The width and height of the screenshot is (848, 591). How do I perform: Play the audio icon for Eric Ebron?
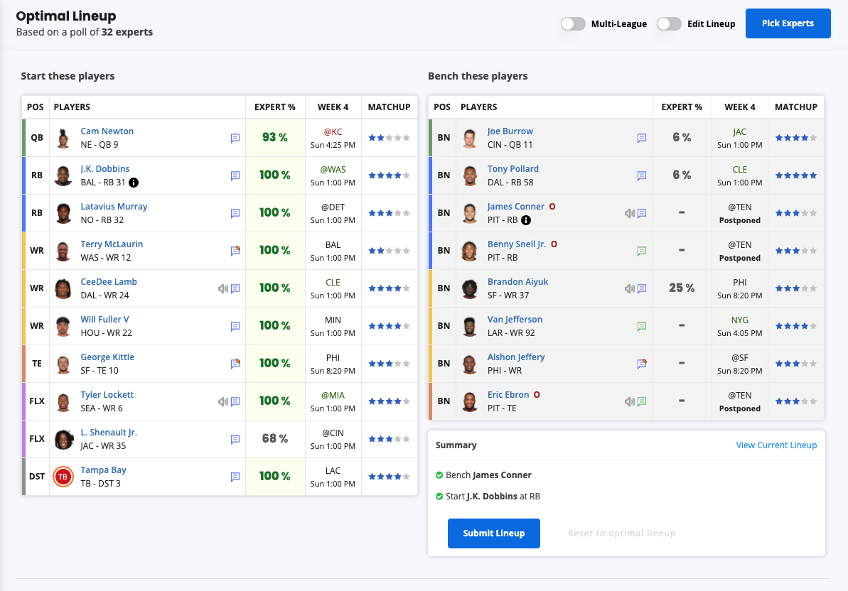pyautogui.click(x=630, y=401)
